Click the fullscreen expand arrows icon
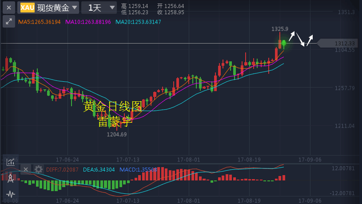Viewport: 362px width, 204px height. click(x=8, y=21)
